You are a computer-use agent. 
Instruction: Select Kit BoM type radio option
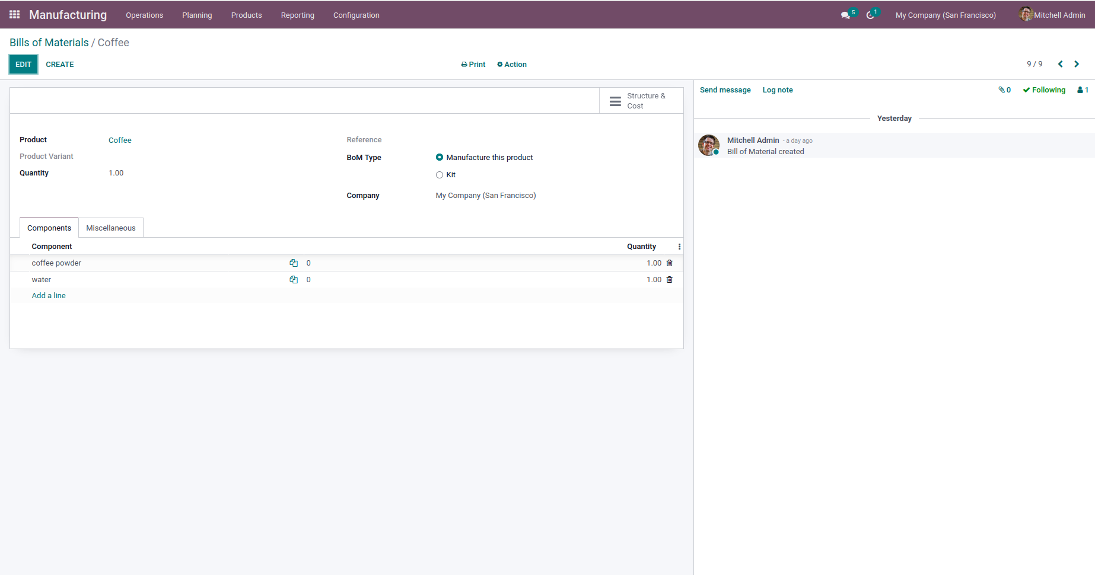(x=440, y=175)
